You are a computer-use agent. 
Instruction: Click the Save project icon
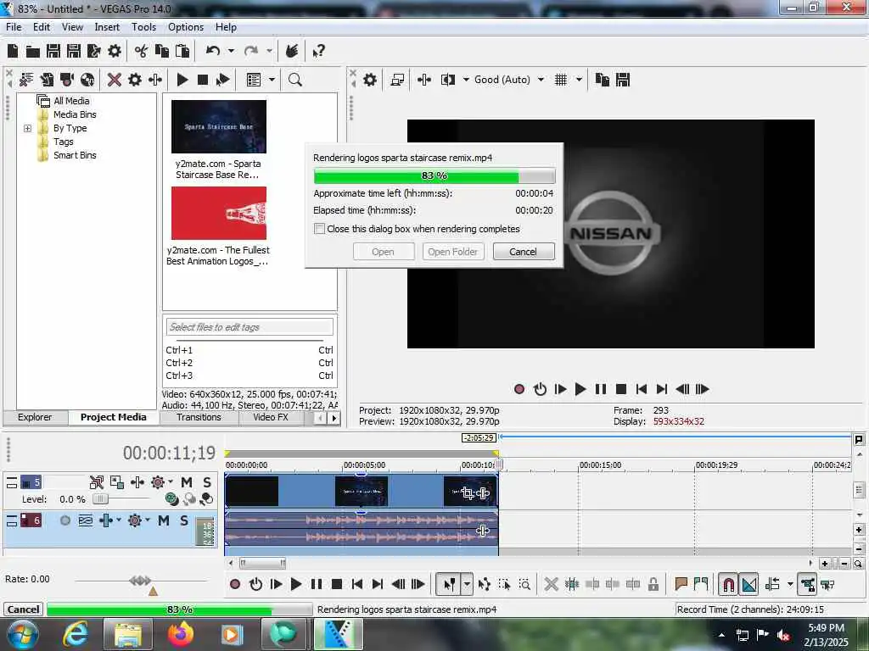[x=53, y=51]
